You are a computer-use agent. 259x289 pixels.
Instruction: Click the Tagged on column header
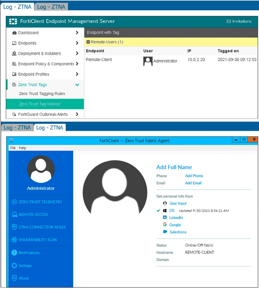228,51
